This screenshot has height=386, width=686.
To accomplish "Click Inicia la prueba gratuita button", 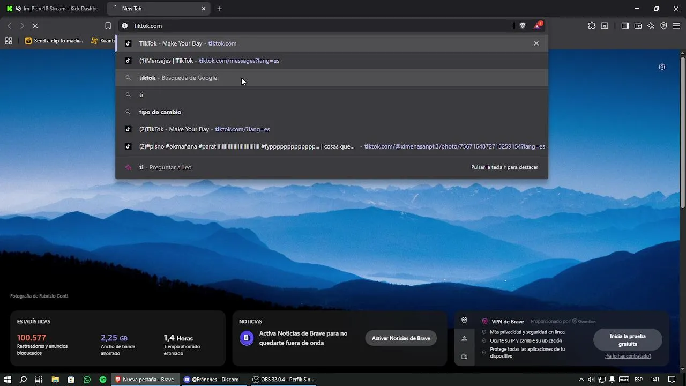I will (628, 340).
